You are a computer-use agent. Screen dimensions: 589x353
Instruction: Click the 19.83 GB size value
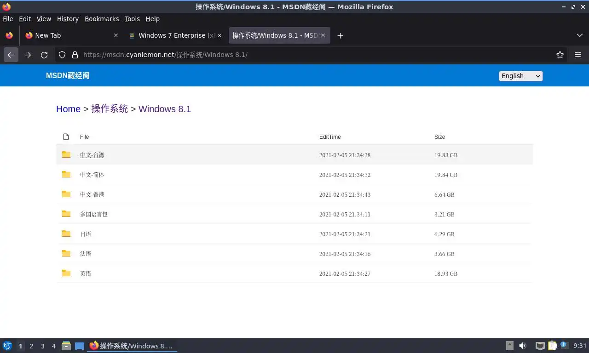446,155
